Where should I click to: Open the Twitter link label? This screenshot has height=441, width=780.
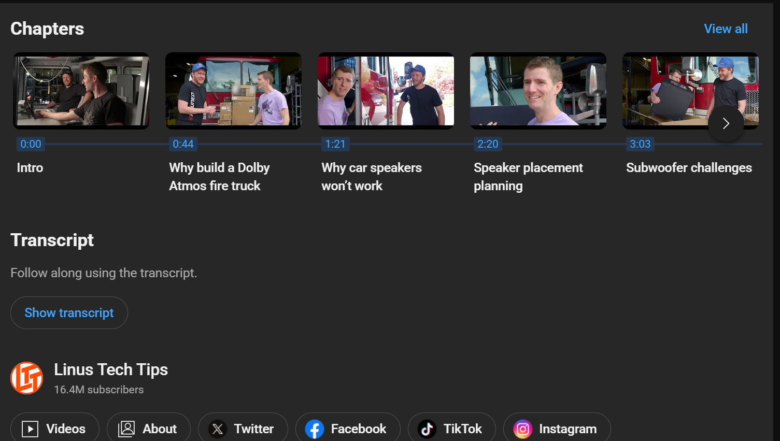pos(253,429)
